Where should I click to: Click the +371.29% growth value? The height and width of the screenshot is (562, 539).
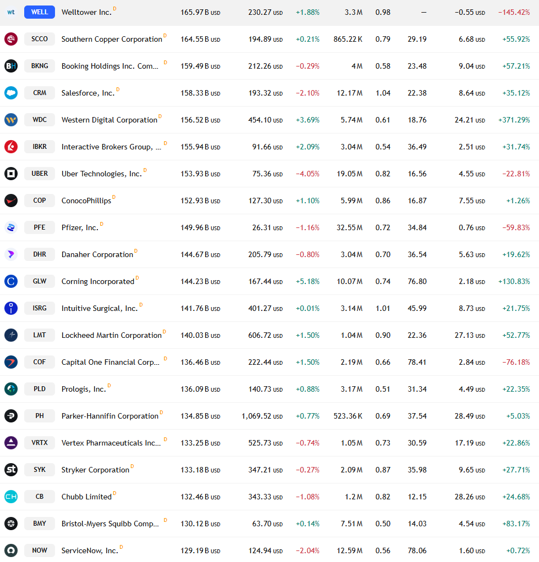coord(514,120)
